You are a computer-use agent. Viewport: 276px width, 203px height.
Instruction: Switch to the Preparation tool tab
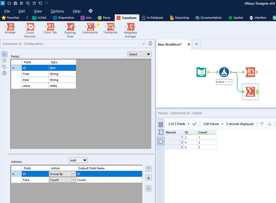63,18
